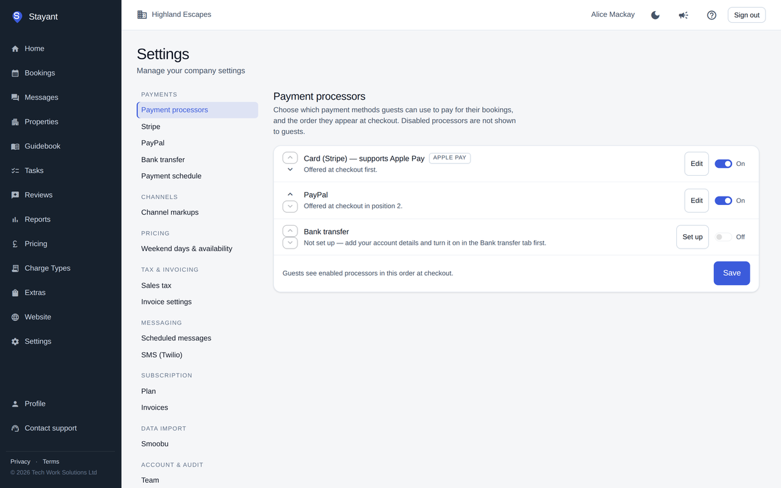Move PayPal processor down with arrow
The height and width of the screenshot is (488, 781).
[290, 206]
